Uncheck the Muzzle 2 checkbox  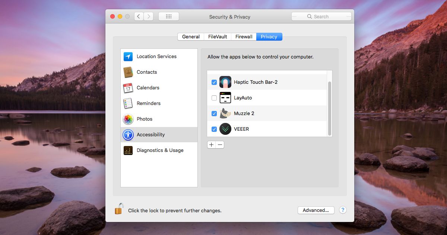tap(214, 114)
